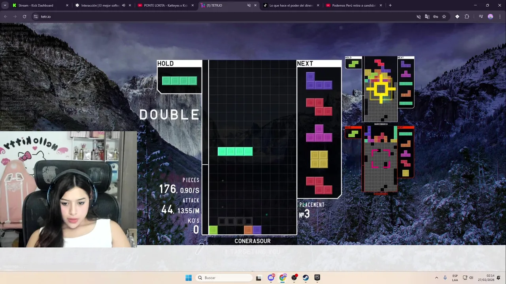Open the taskbar volume icon

pyautogui.click(x=471, y=278)
